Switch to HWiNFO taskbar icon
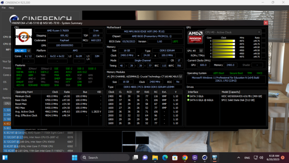 click(214, 158)
